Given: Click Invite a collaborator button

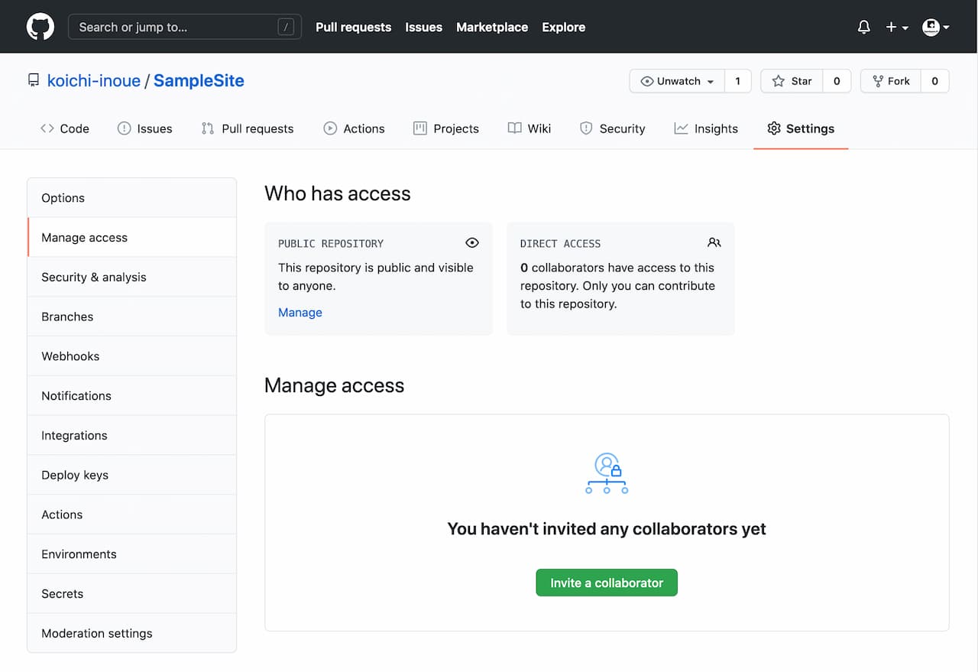Looking at the screenshot, I should [x=607, y=583].
